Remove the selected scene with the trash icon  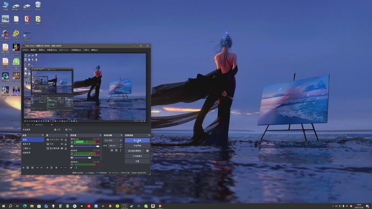[28, 168]
